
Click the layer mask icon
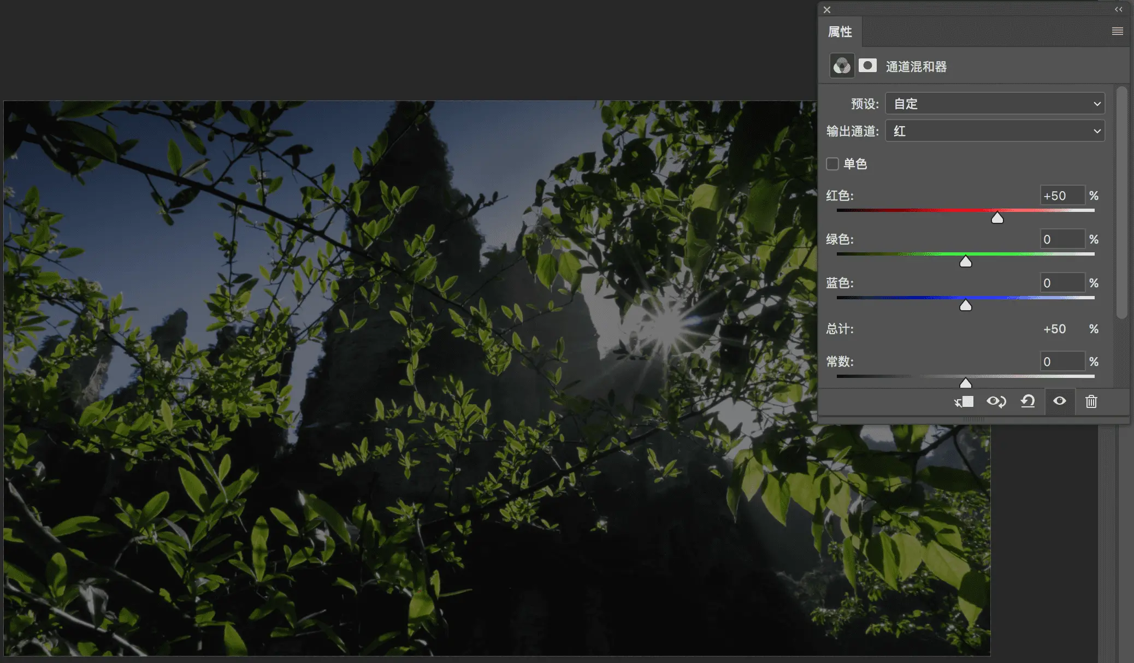(867, 66)
